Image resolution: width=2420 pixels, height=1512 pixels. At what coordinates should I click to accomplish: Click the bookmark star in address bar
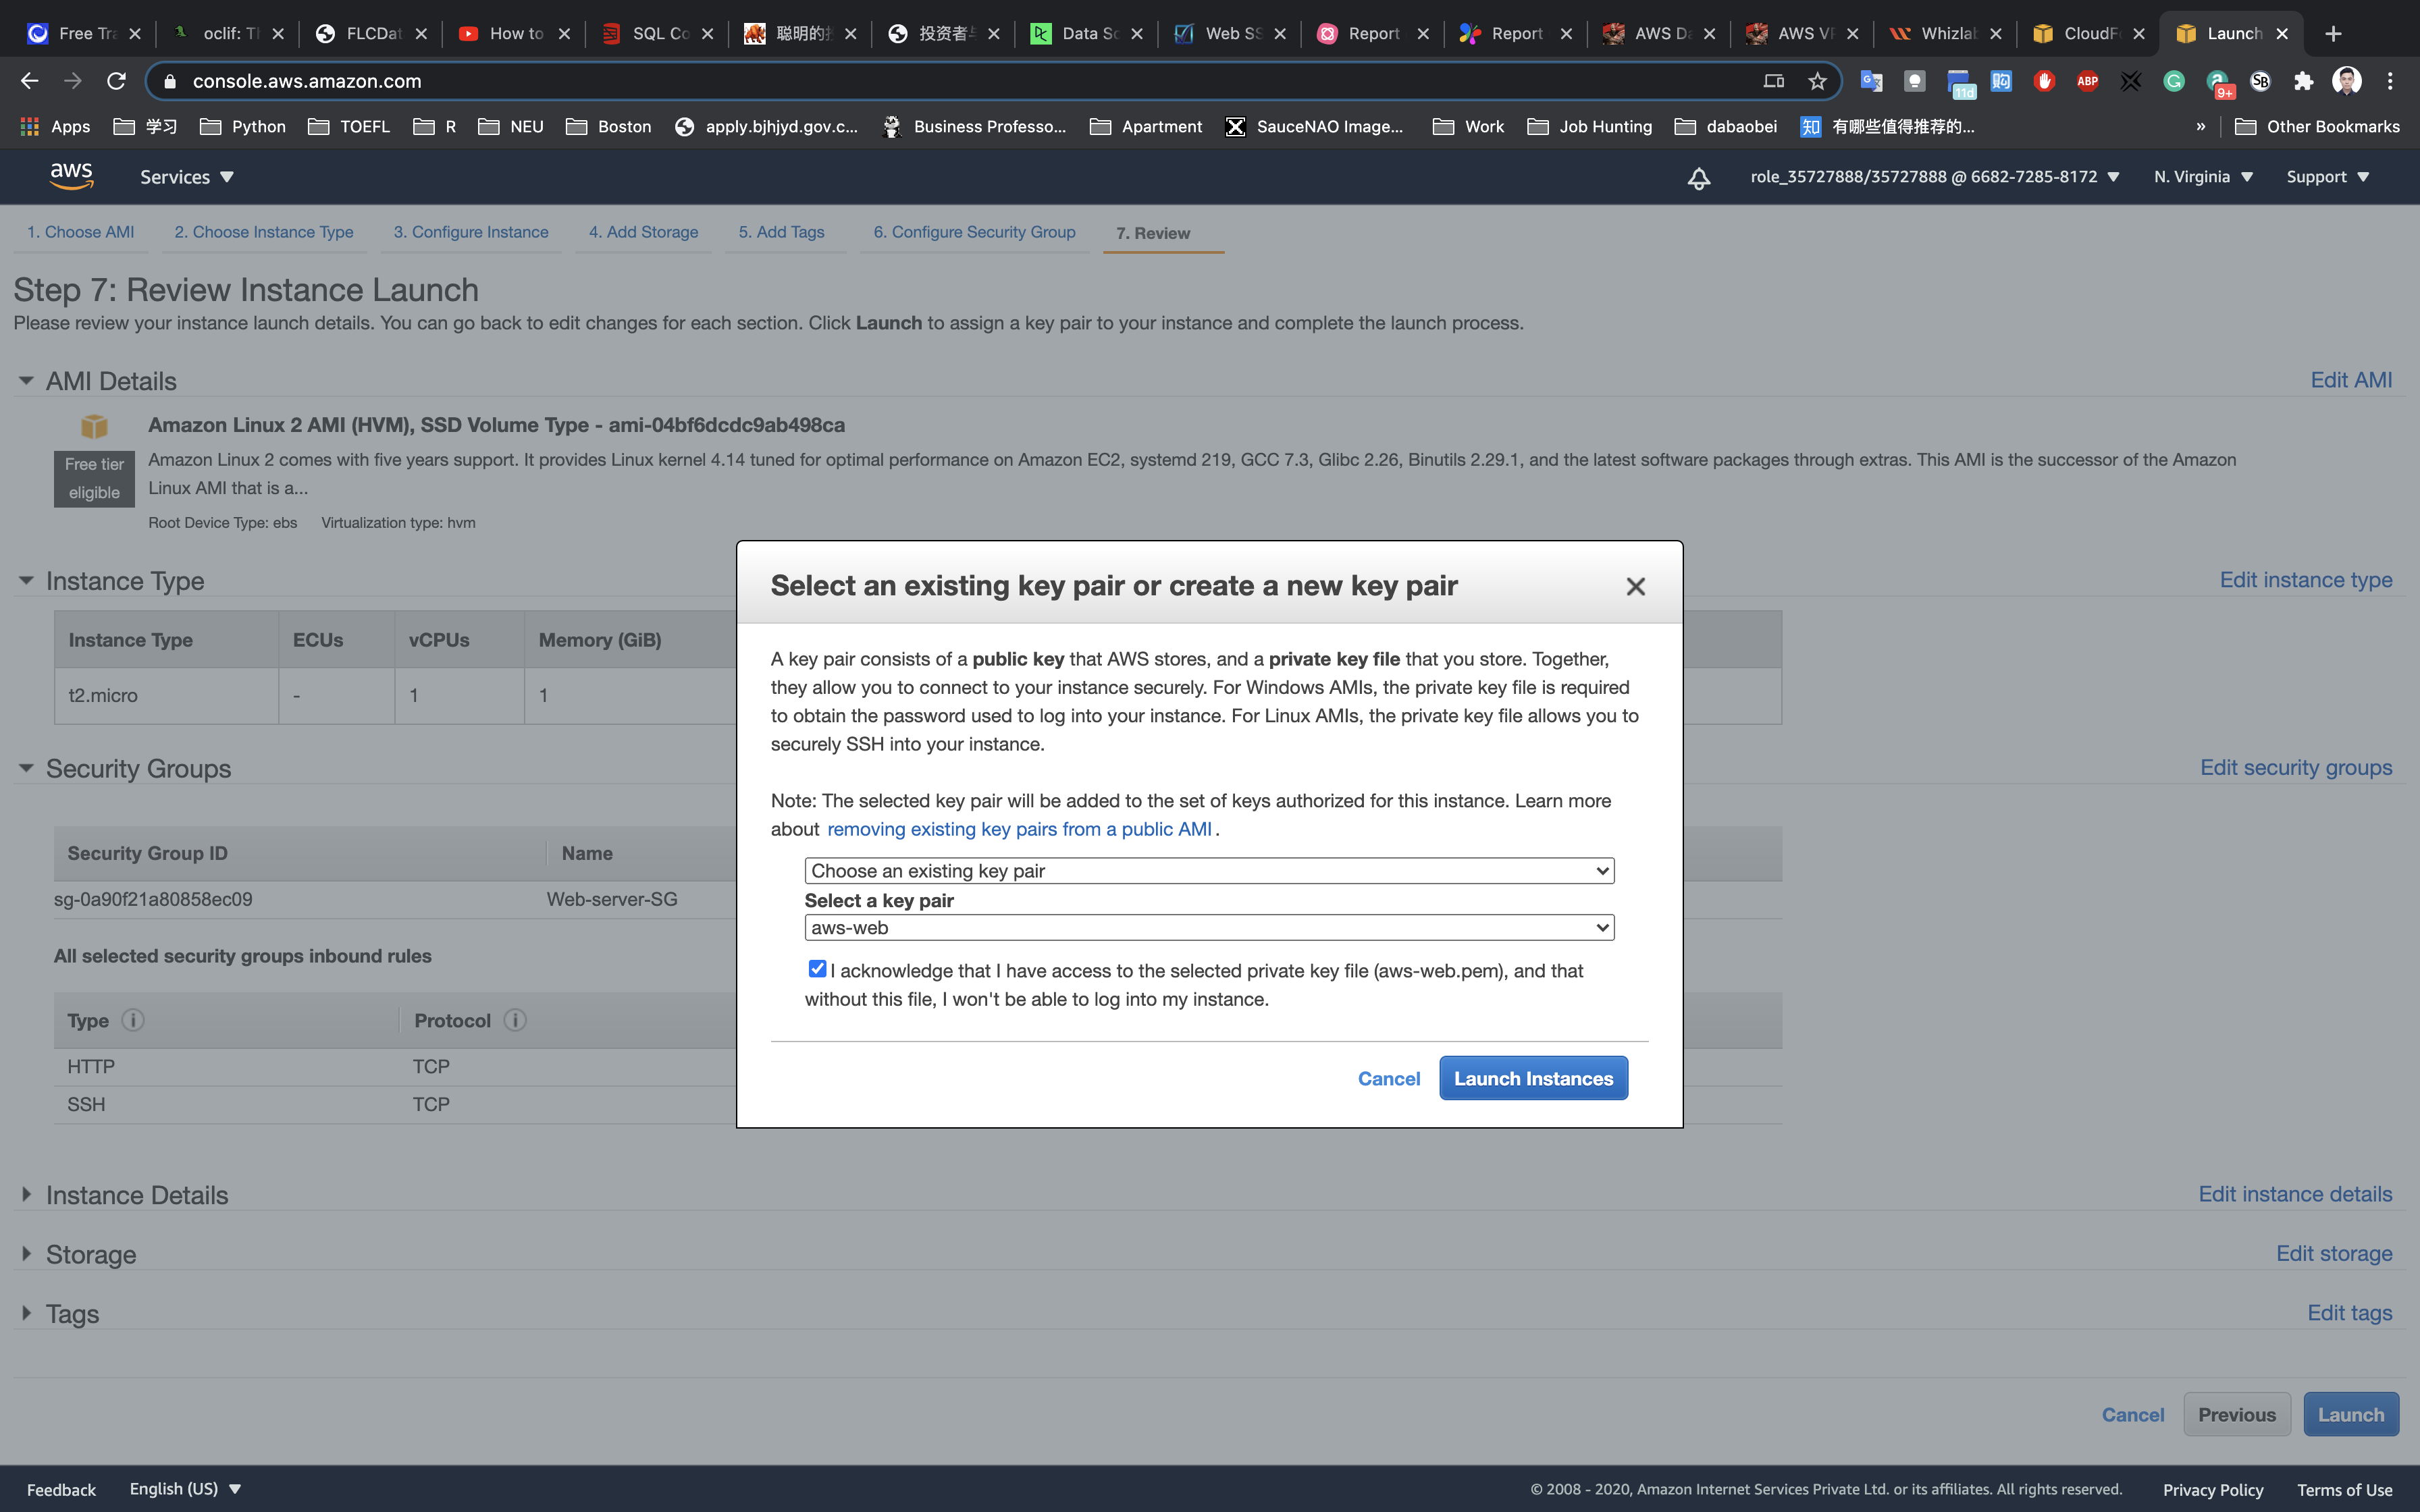click(x=1817, y=81)
